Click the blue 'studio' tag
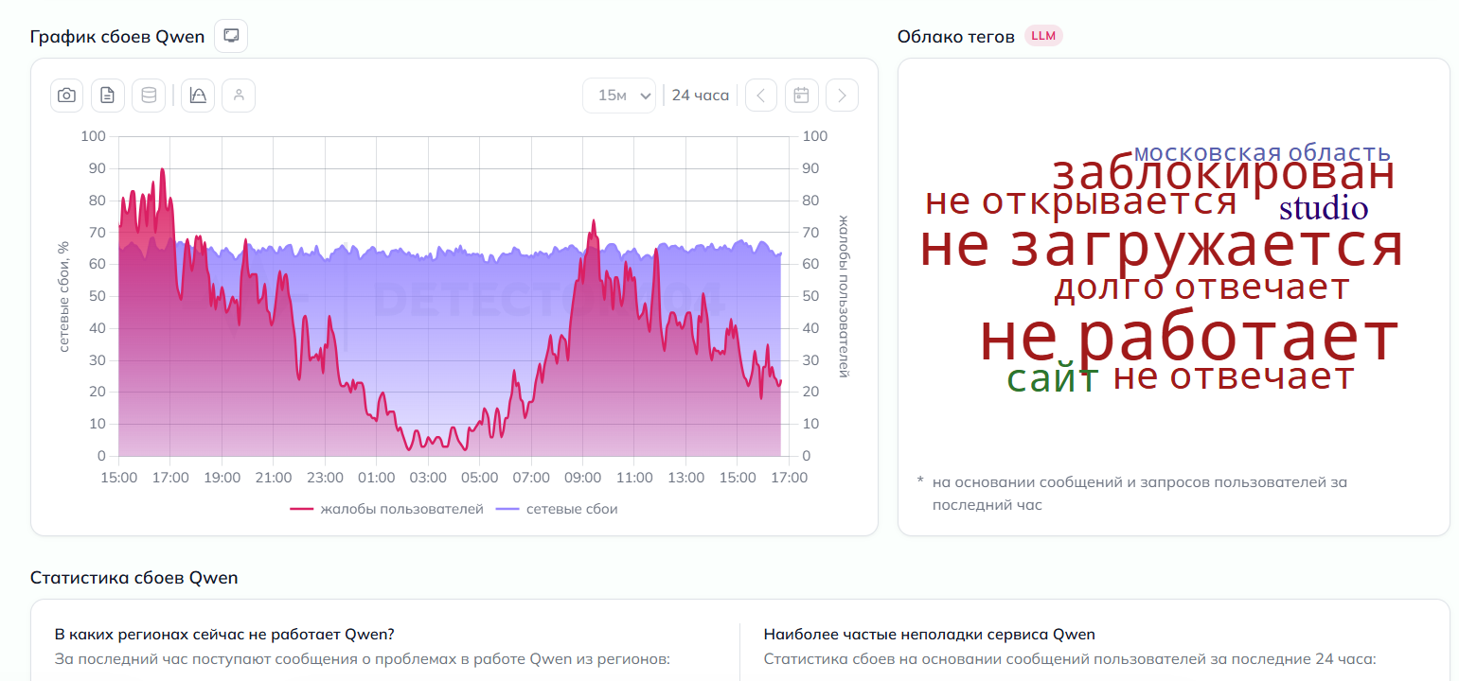Image resolution: width=1459 pixels, height=681 pixels. [1324, 208]
